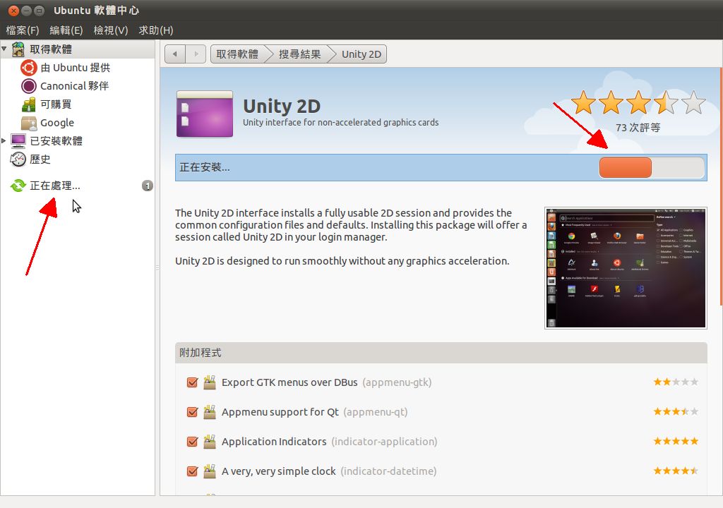Screen dimensions: 723x508
Task: Click the Get Software (取得軟體) shopping bag icon
Action: (18, 49)
